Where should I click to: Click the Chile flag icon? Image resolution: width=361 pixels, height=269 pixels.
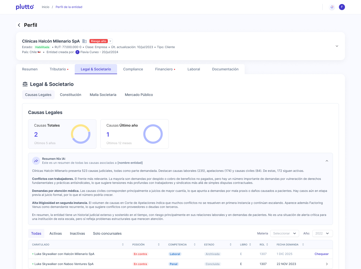(x=39, y=52)
